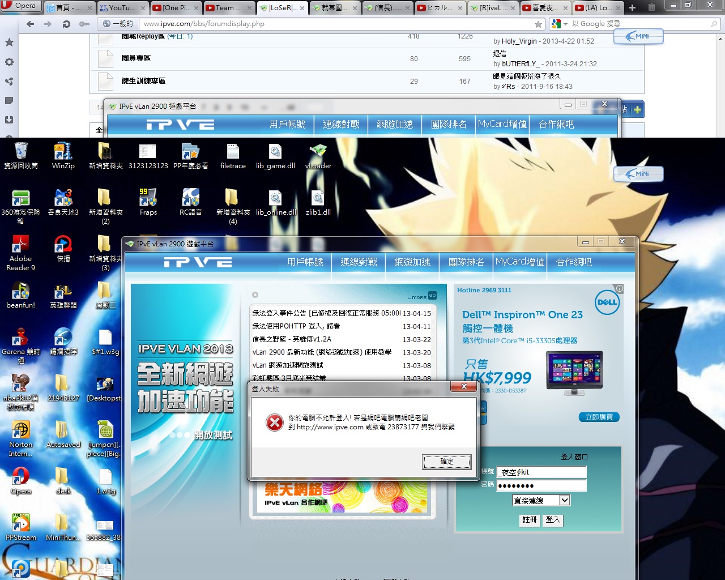Open the Adobe Reader 9 desktop icon
This screenshot has width=725, height=580.
[x=20, y=245]
